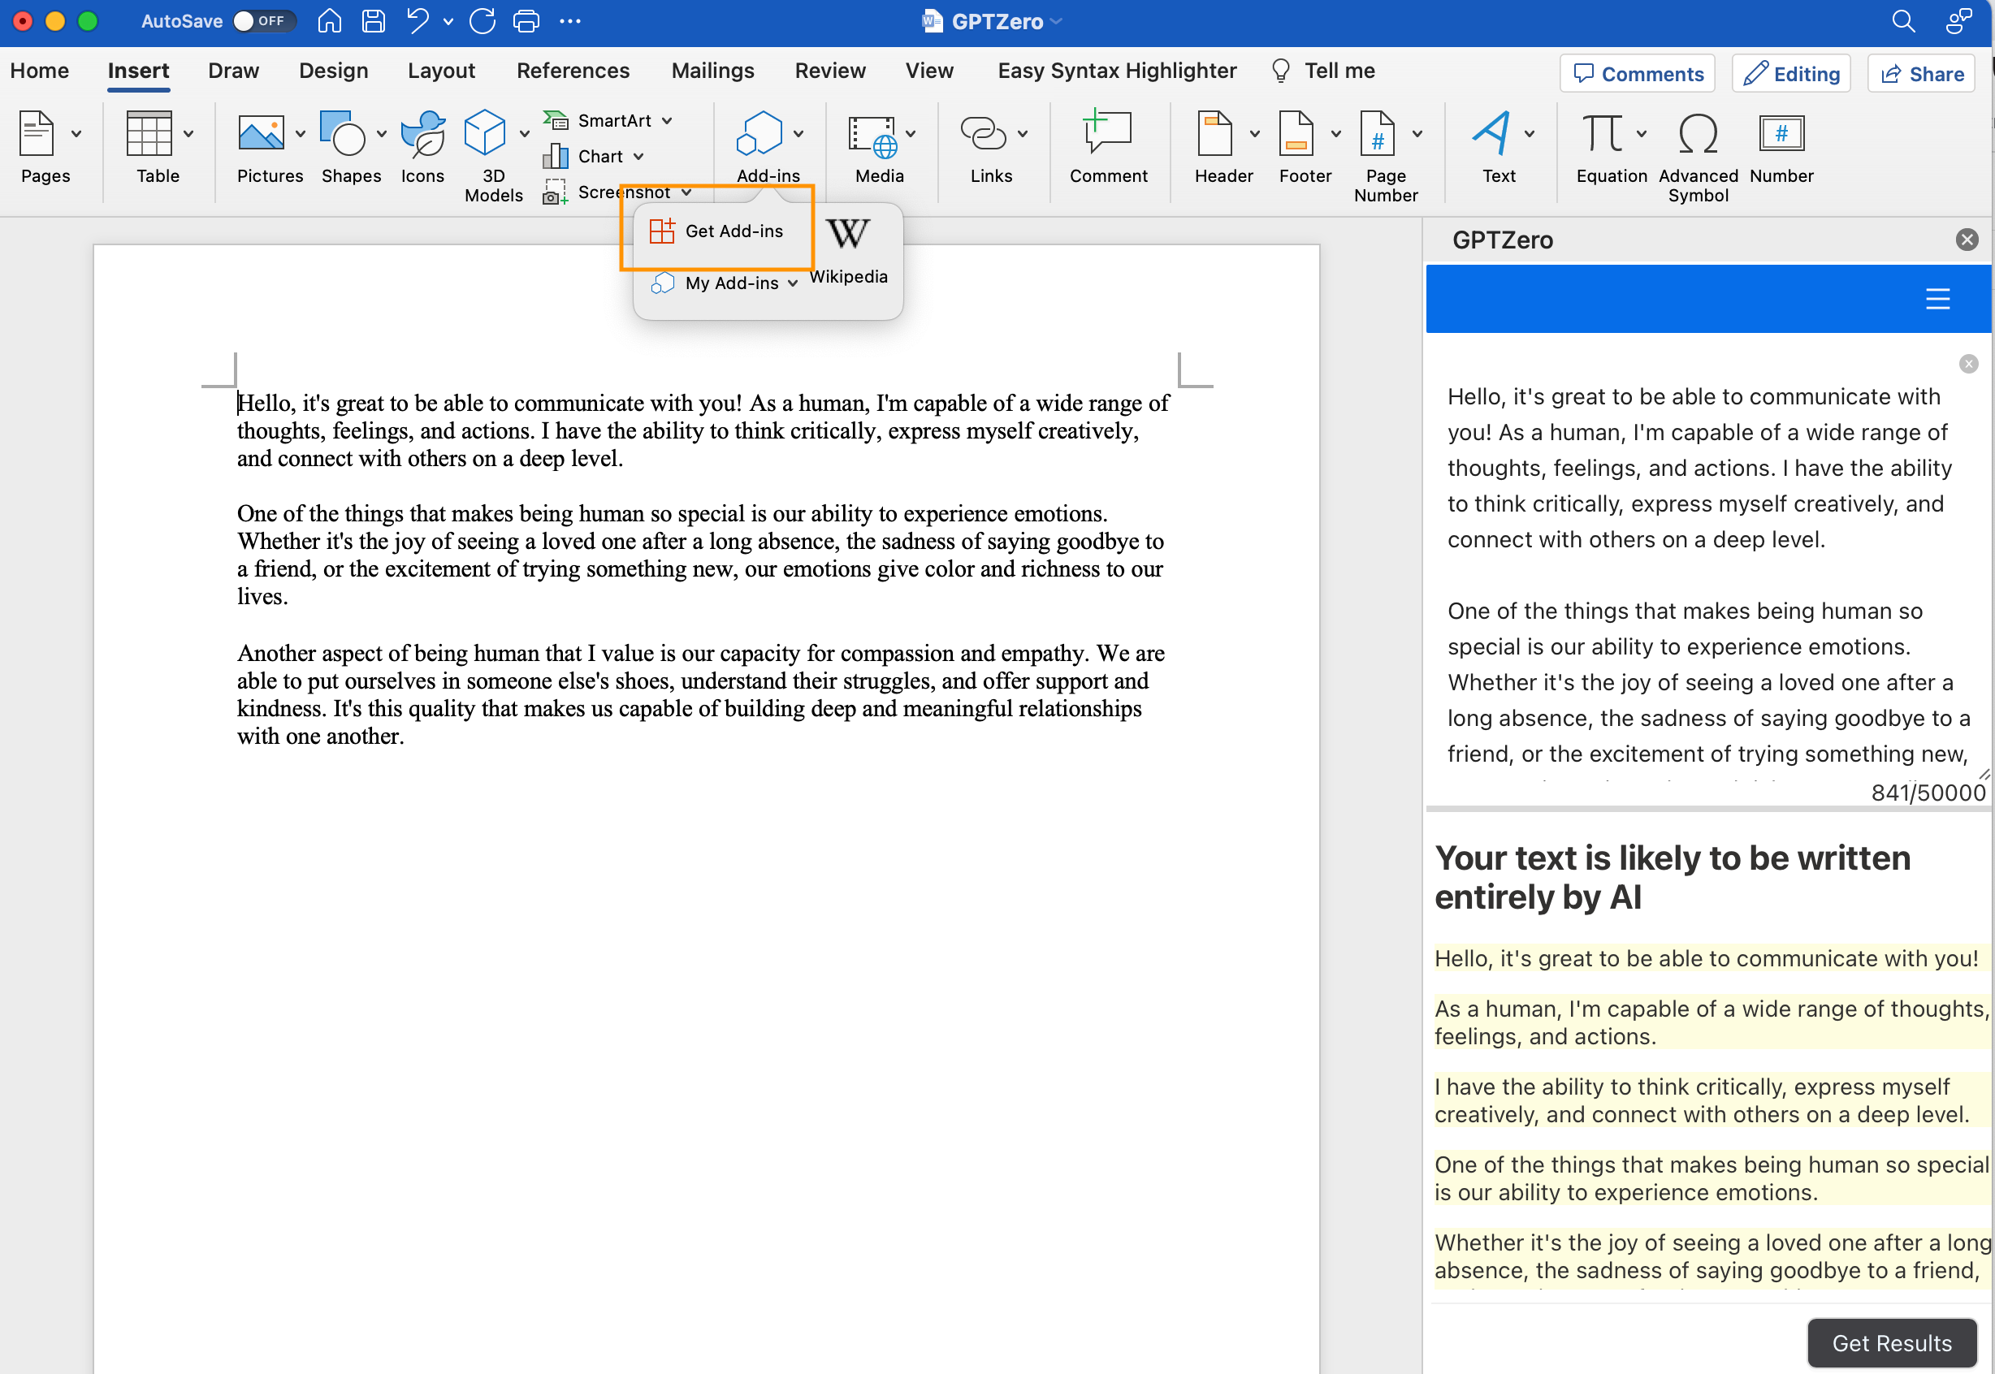Expand the Text insert options
This screenshot has height=1374, width=1995.
1530,133
